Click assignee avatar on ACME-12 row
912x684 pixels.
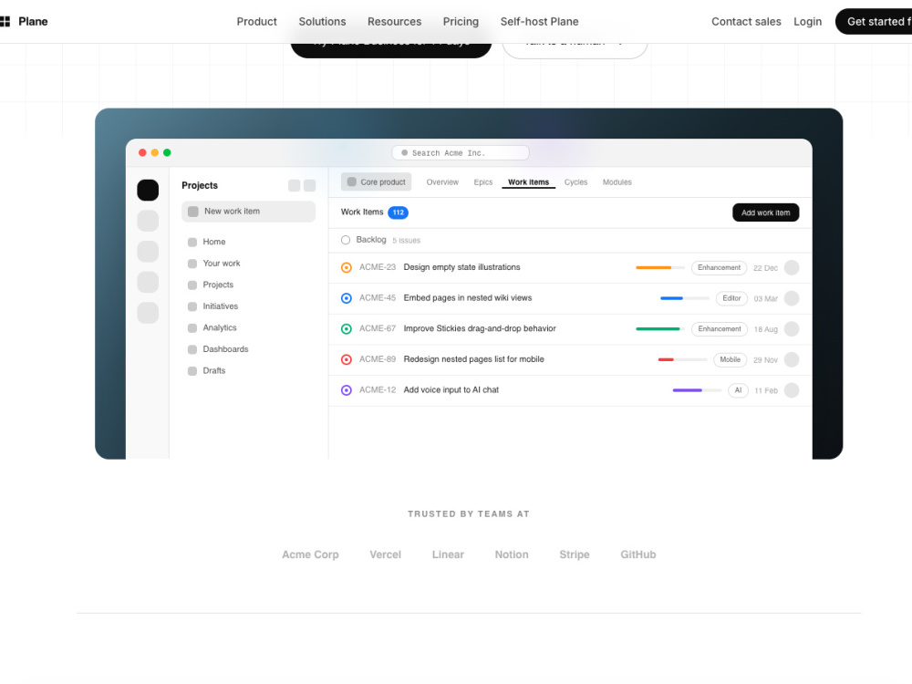(x=792, y=390)
